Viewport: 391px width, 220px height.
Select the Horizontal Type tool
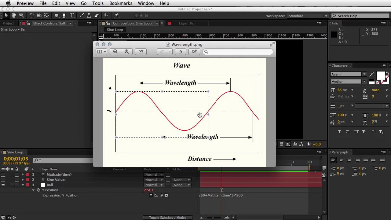[x=72, y=15]
